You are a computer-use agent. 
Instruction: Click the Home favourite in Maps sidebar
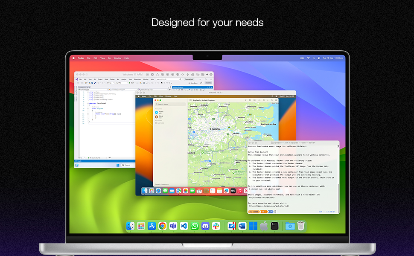pos(160,111)
